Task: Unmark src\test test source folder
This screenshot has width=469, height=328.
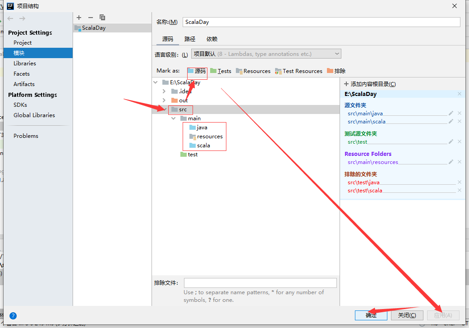Action: (460, 141)
